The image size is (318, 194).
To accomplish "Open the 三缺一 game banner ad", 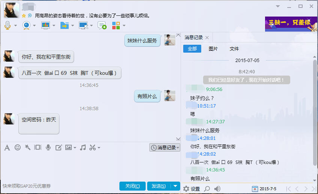I will 291,24.
